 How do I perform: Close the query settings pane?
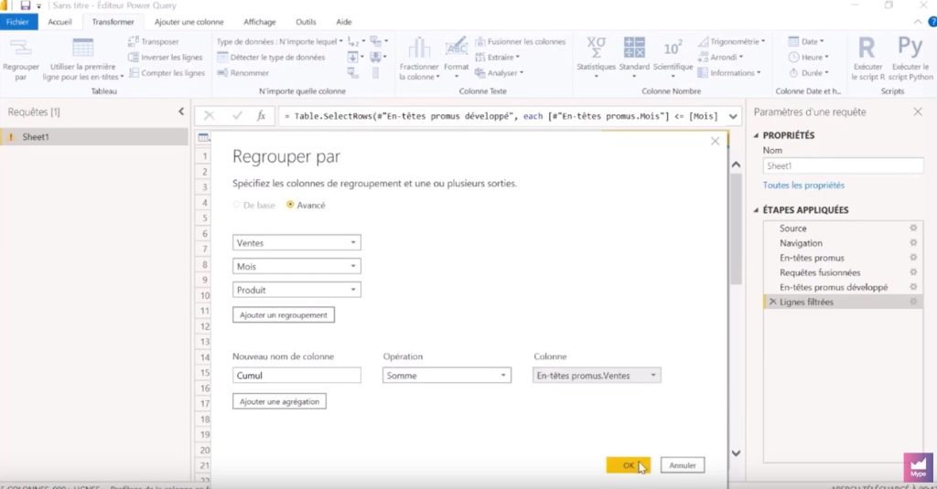point(918,112)
